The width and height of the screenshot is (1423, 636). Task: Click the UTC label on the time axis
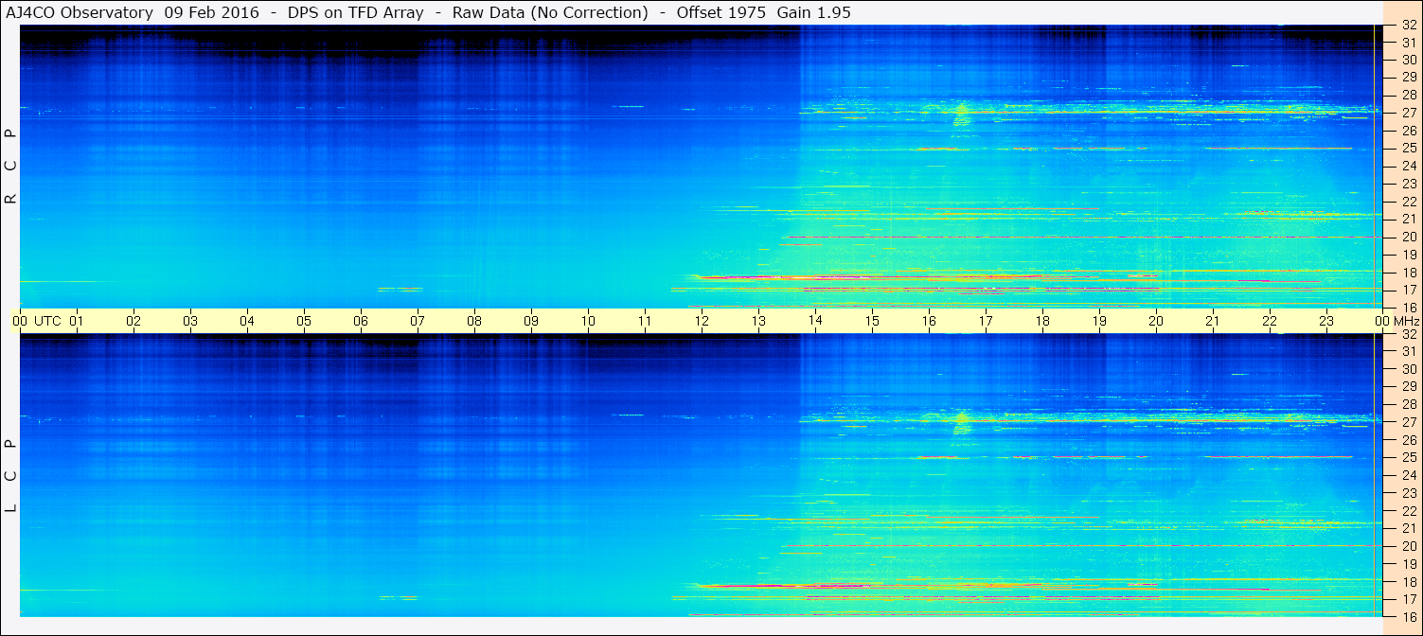(x=47, y=321)
